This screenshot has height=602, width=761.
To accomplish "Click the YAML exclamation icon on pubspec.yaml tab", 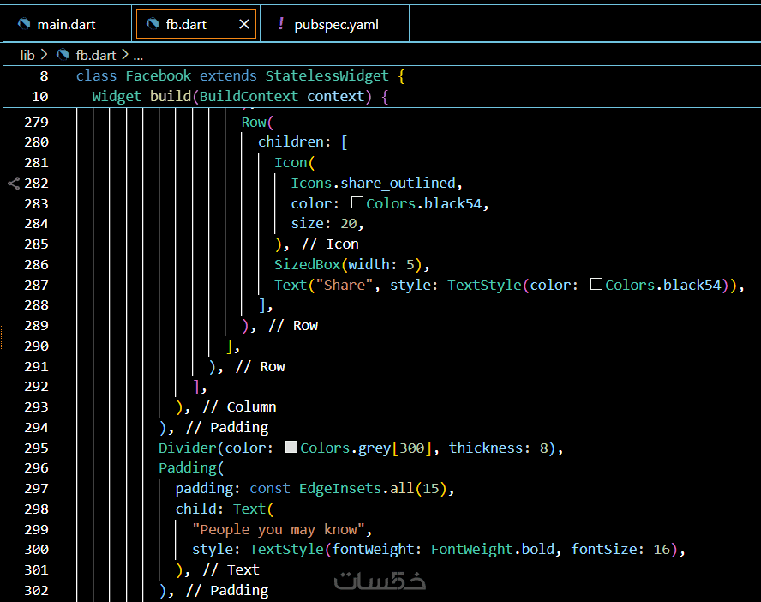I will (x=281, y=24).
